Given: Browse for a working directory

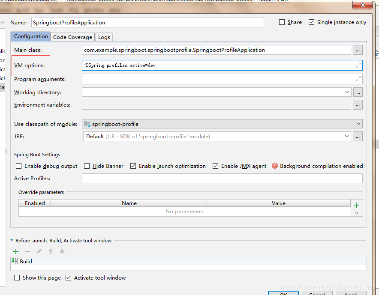Looking at the screenshot, I should click(x=358, y=92).
